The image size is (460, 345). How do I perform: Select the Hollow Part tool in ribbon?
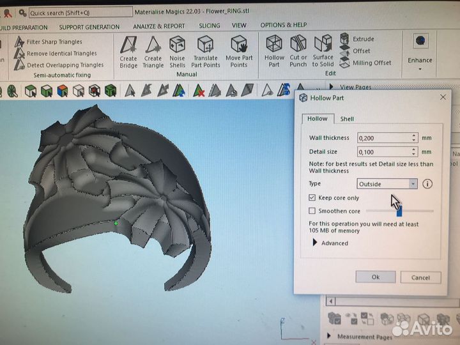click(x=274, y=51)
